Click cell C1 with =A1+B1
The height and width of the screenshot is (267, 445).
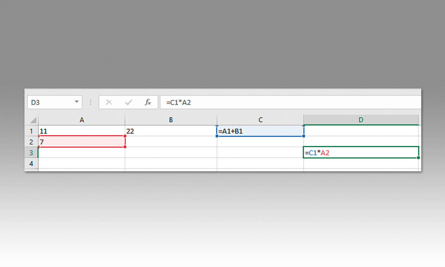point(260,131)
